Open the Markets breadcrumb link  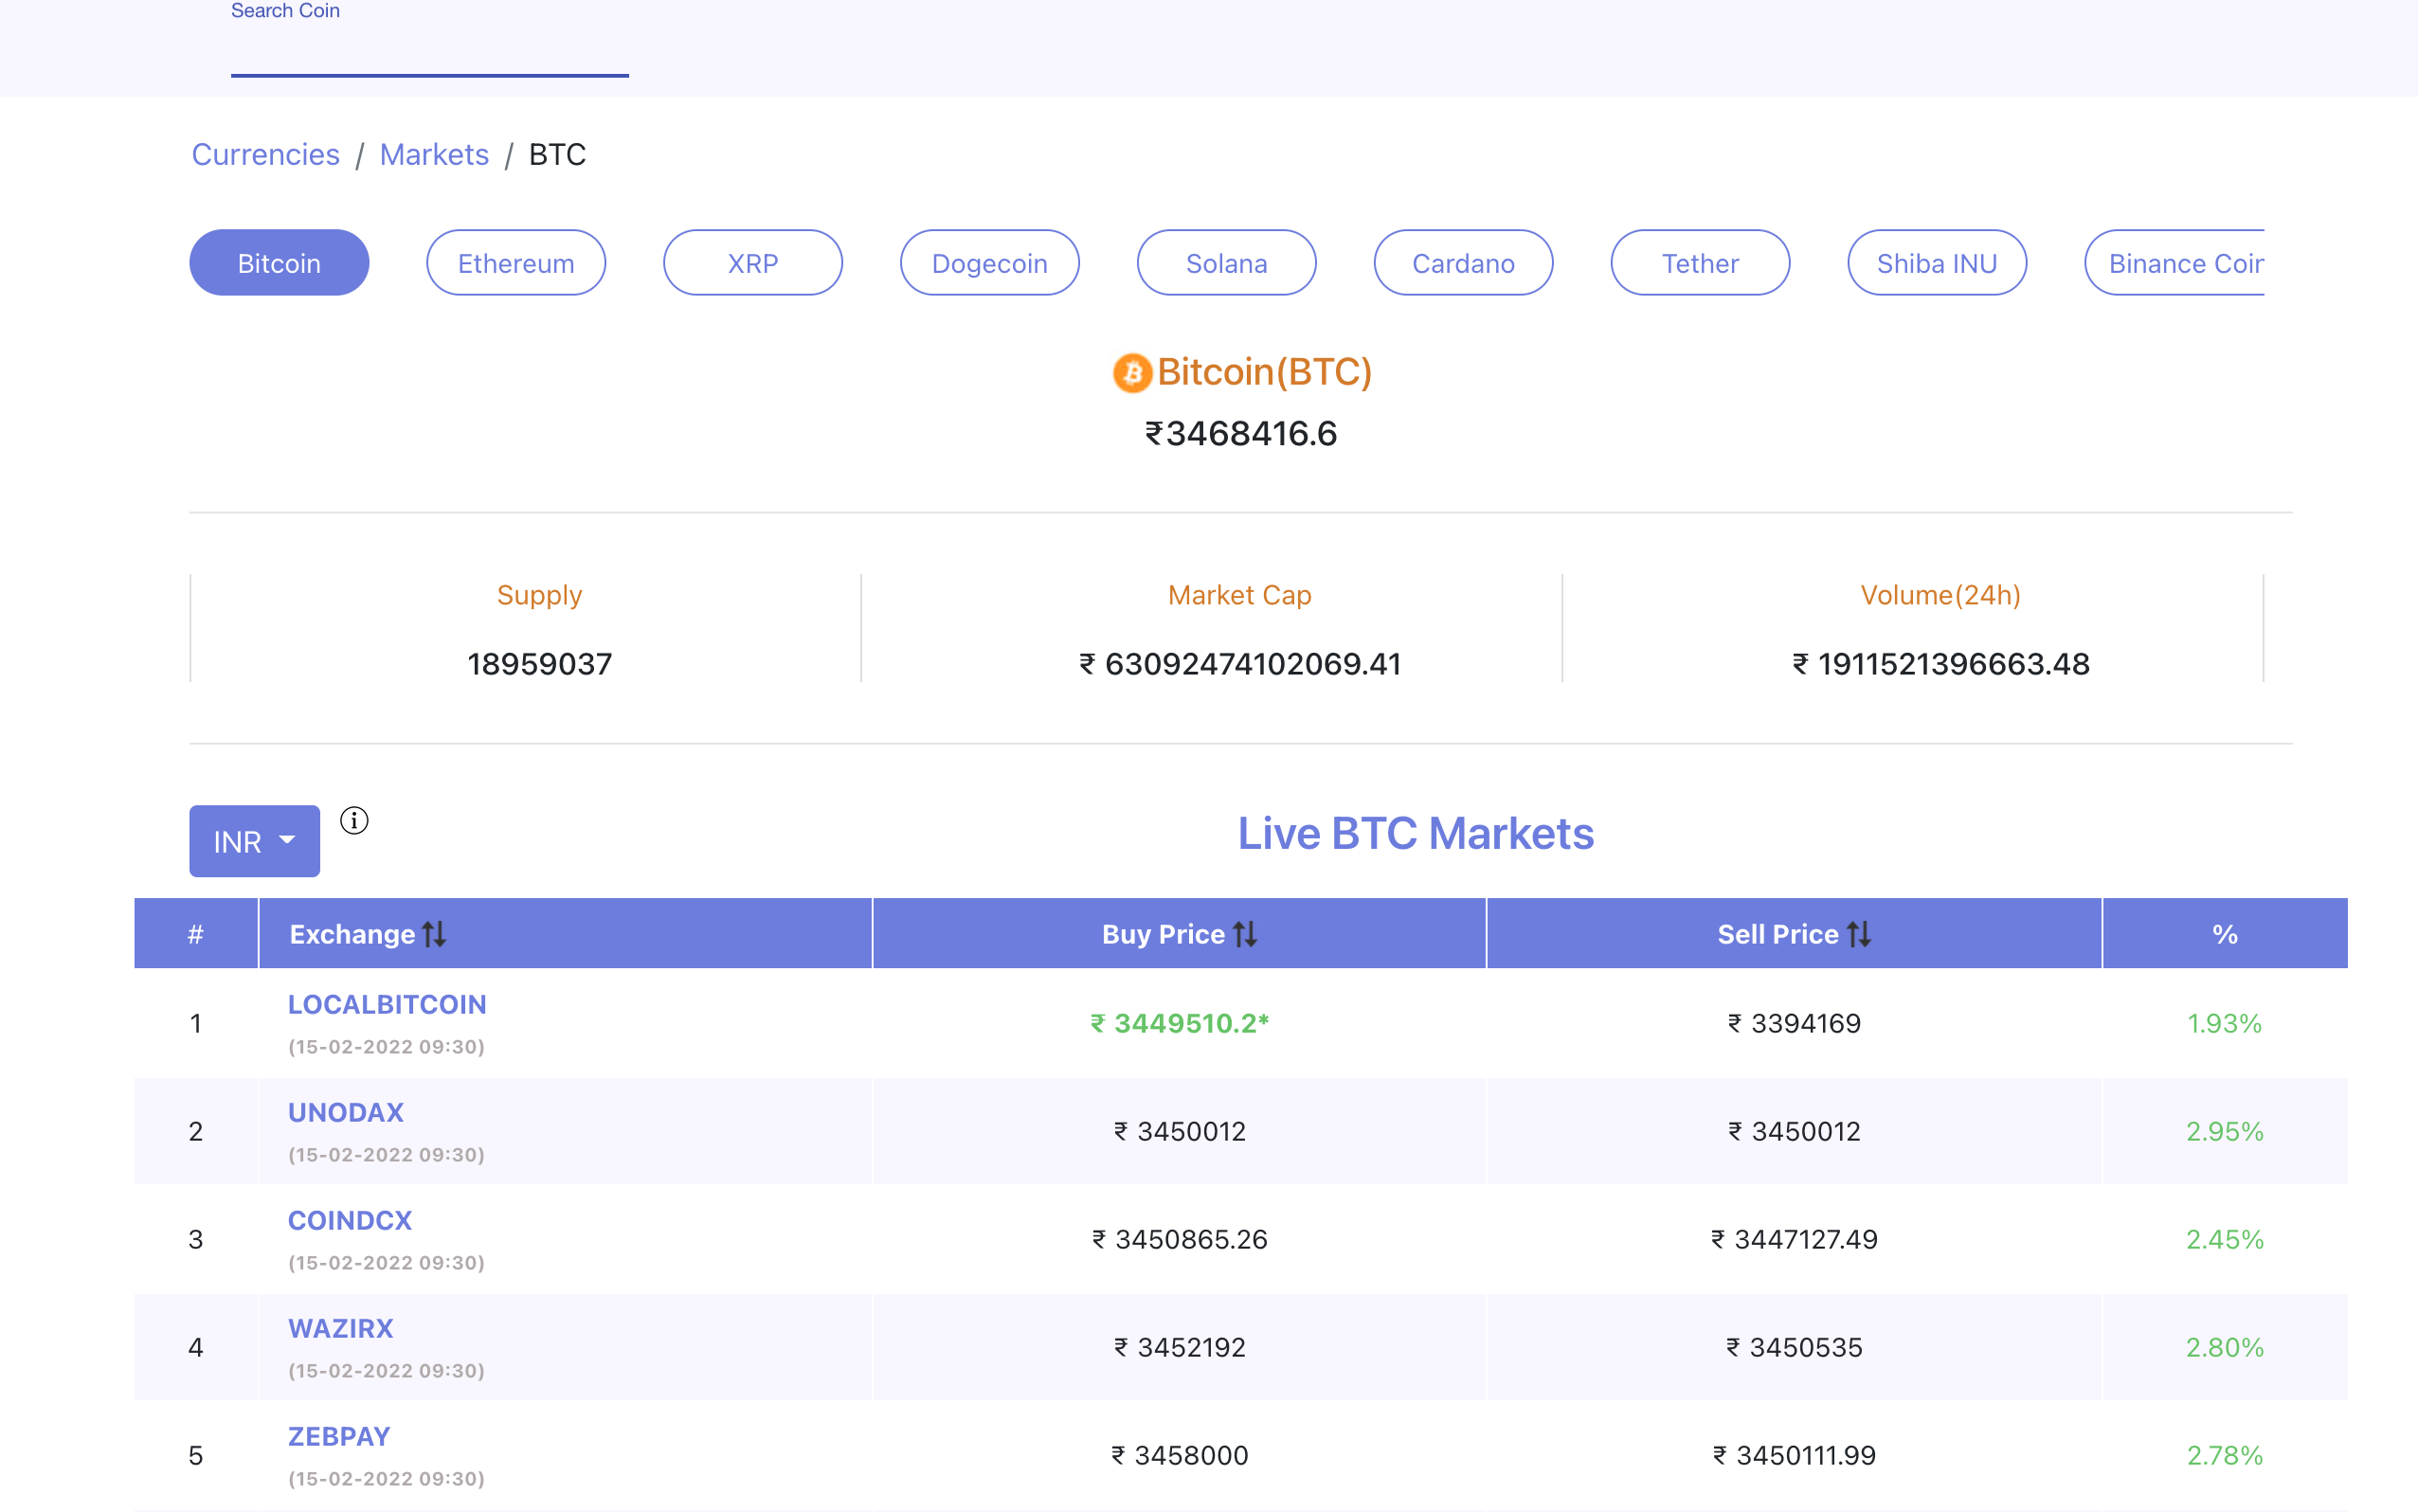pyautogui.click(x=434, y=154)
